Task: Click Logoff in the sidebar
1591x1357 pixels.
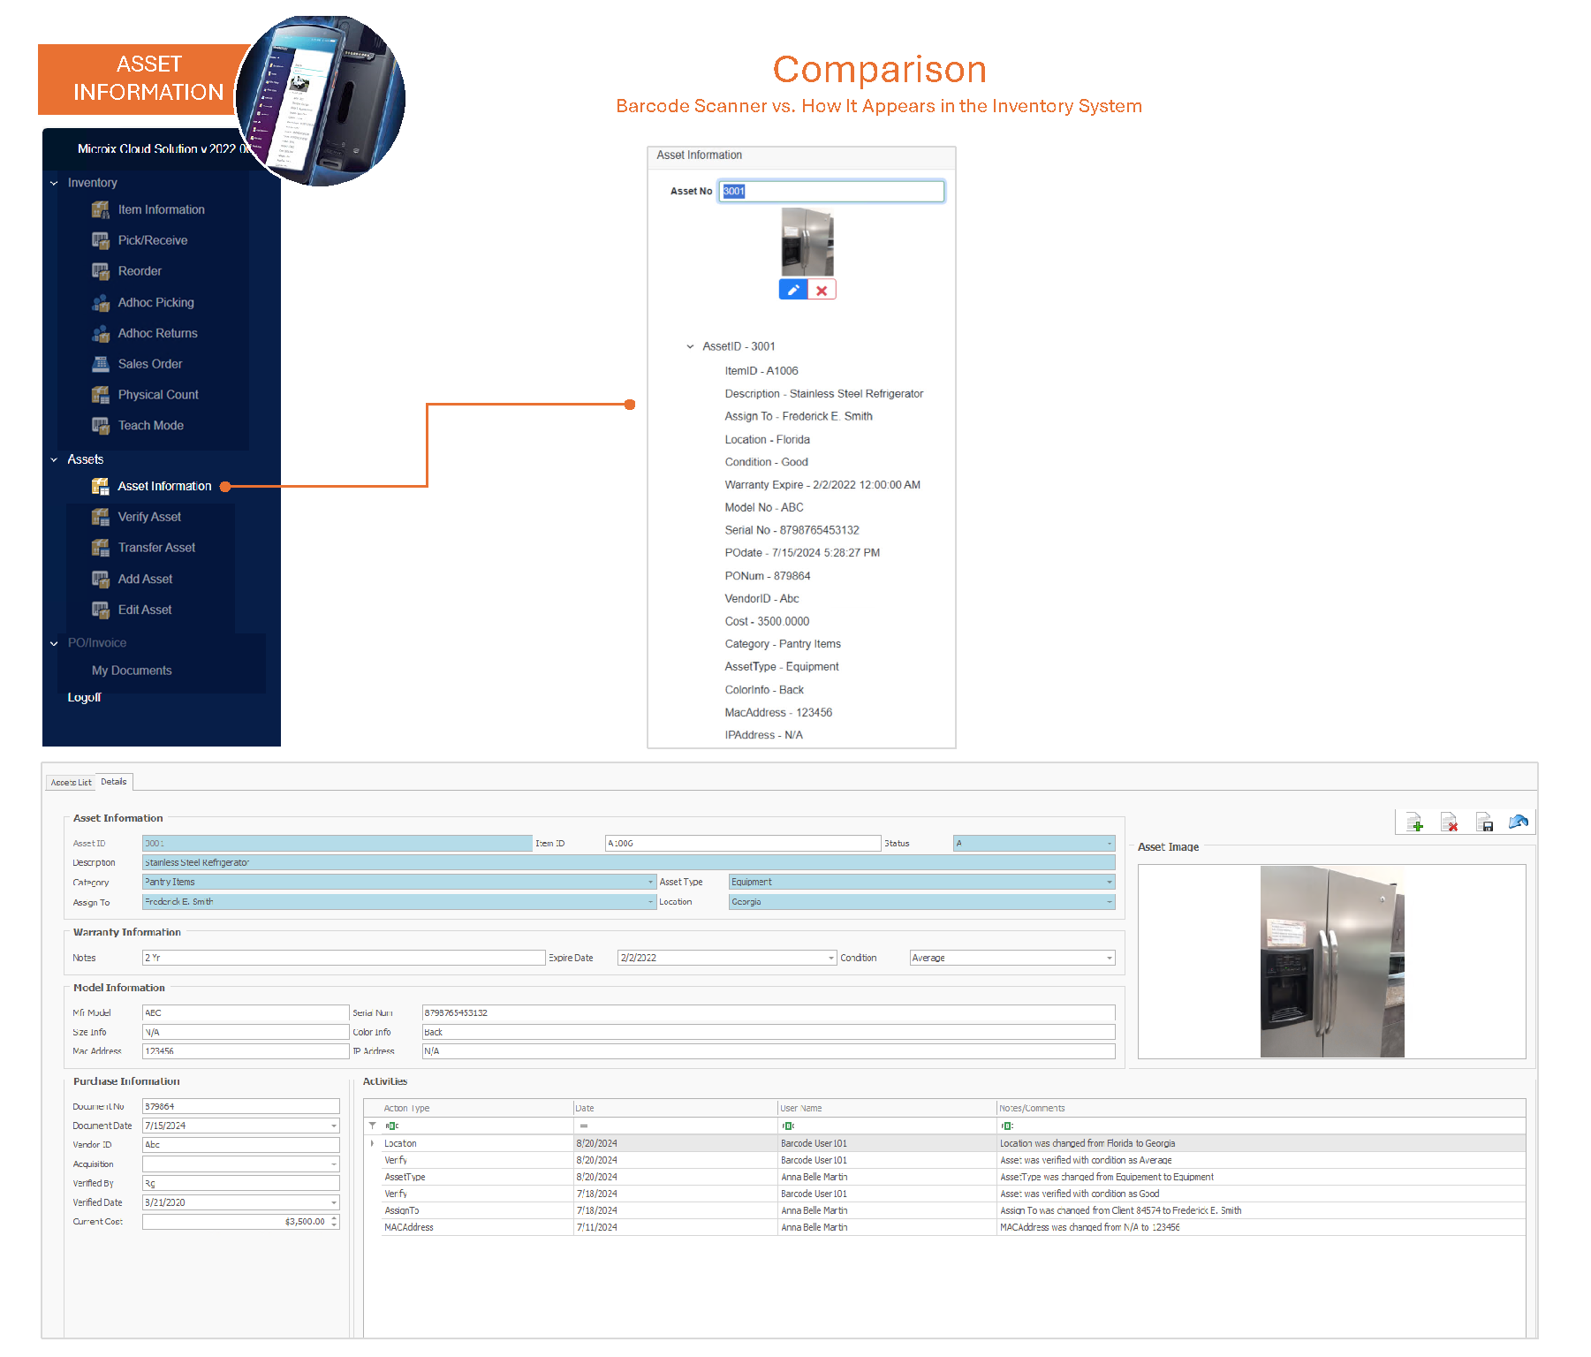Action: point(85,698)
